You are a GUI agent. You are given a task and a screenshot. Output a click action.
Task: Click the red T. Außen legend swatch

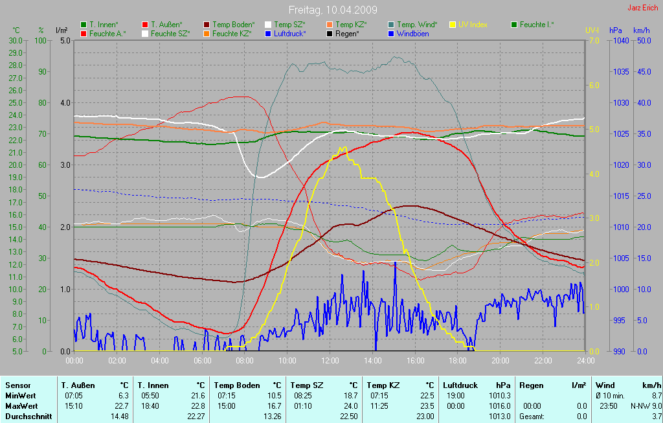point(145,25)
